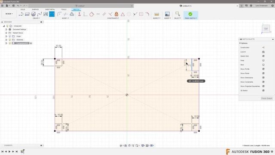
Task: Click the timeline Play button
Action: pos(9,152)
